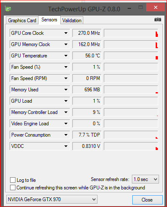Image resolution: width=167 pixels, height=207 pixels.
Task: Click the GPU-Z app icon in title bar
Action: tap(8, 9)
